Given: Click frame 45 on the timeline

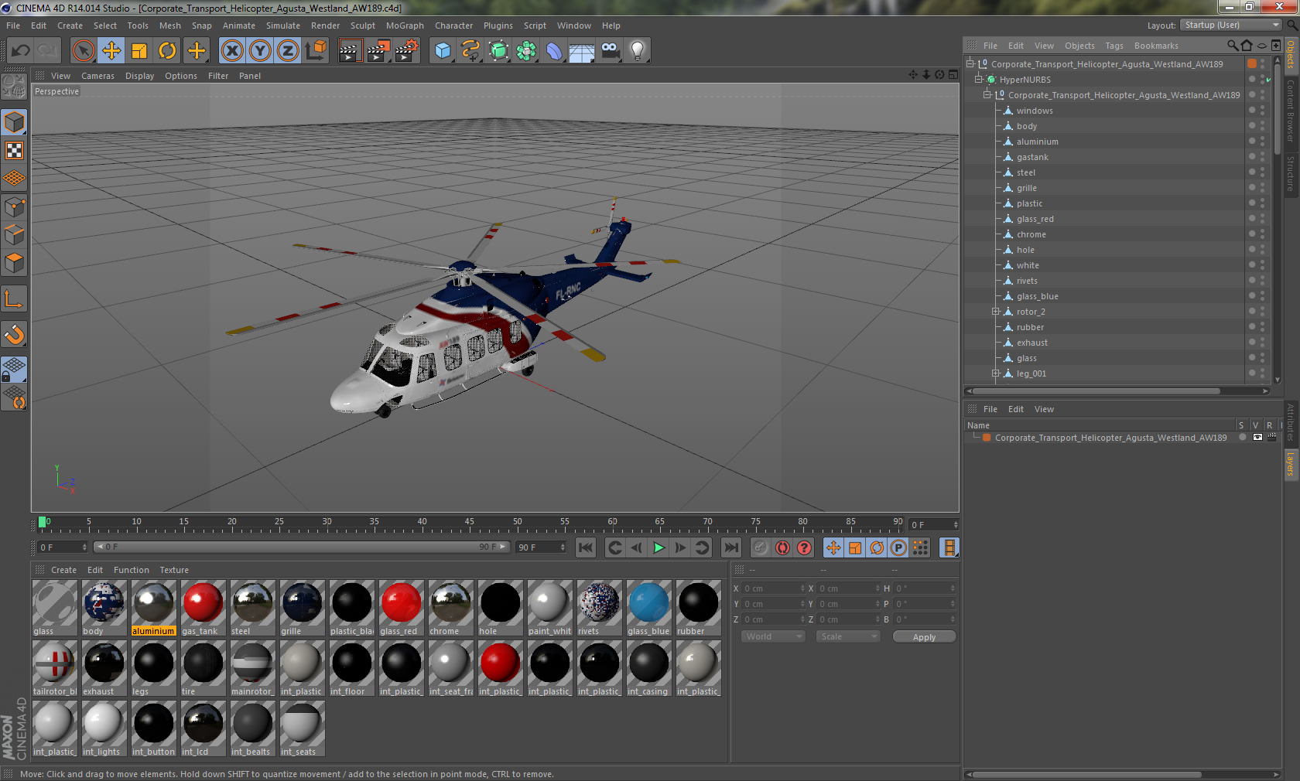Looking at the screenshot, I should 469,524.
